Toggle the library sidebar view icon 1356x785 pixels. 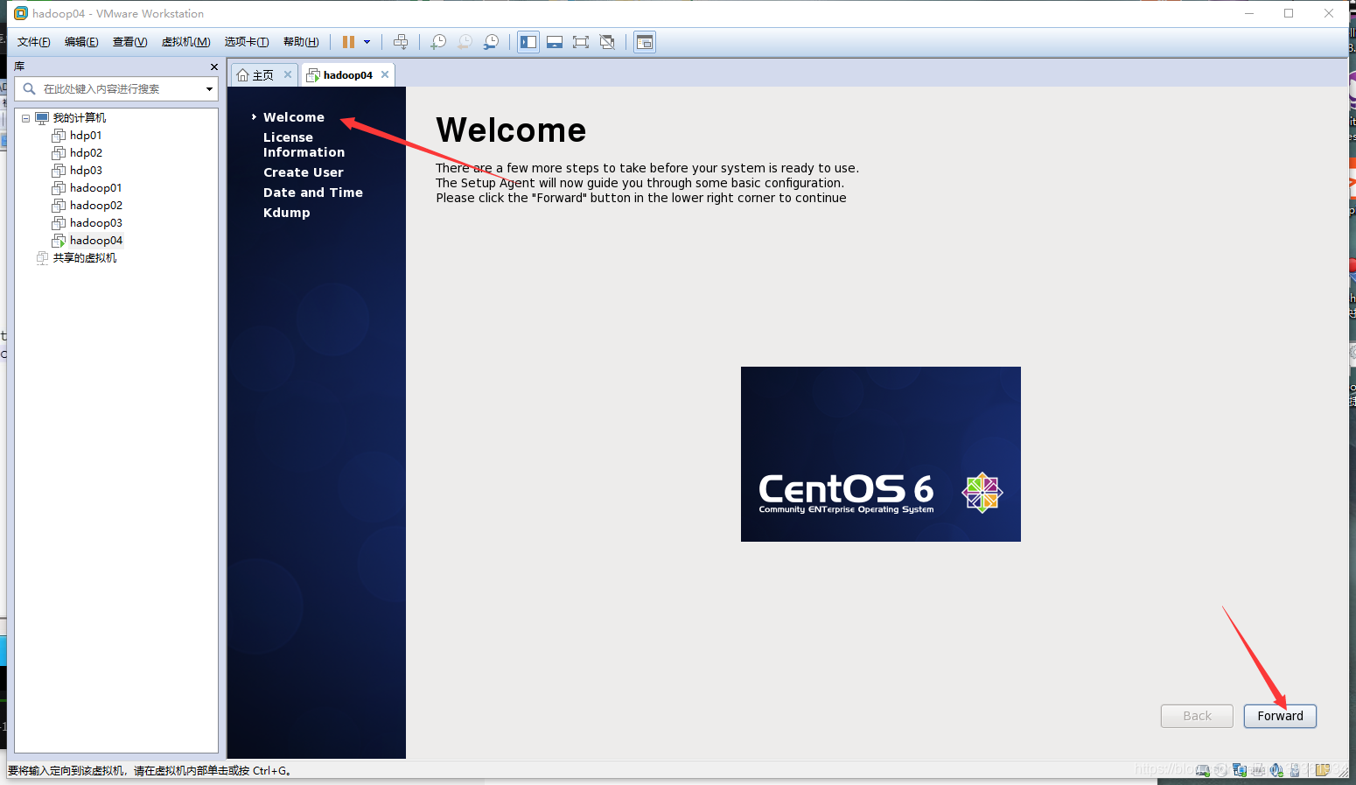[x=528, y=42]
